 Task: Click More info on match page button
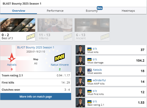tap(36, 97)
